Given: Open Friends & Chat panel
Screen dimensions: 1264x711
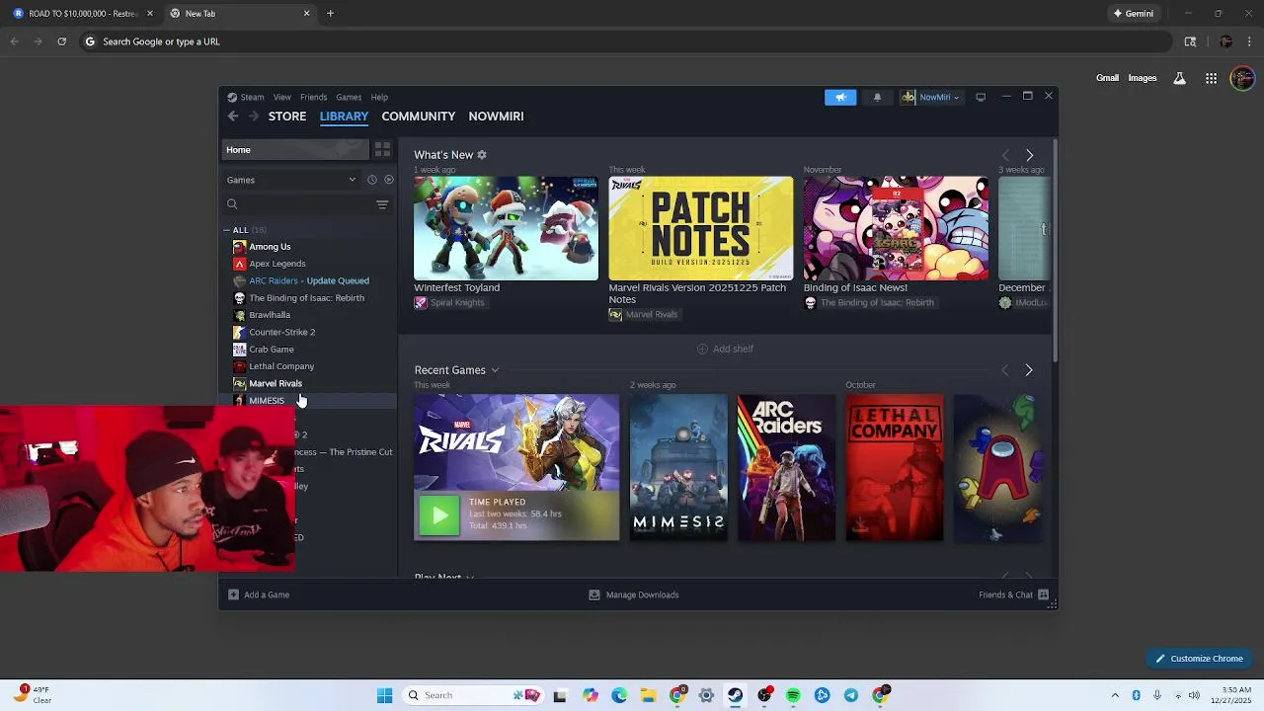Looking at the screenshot, I should [1013, 594].
